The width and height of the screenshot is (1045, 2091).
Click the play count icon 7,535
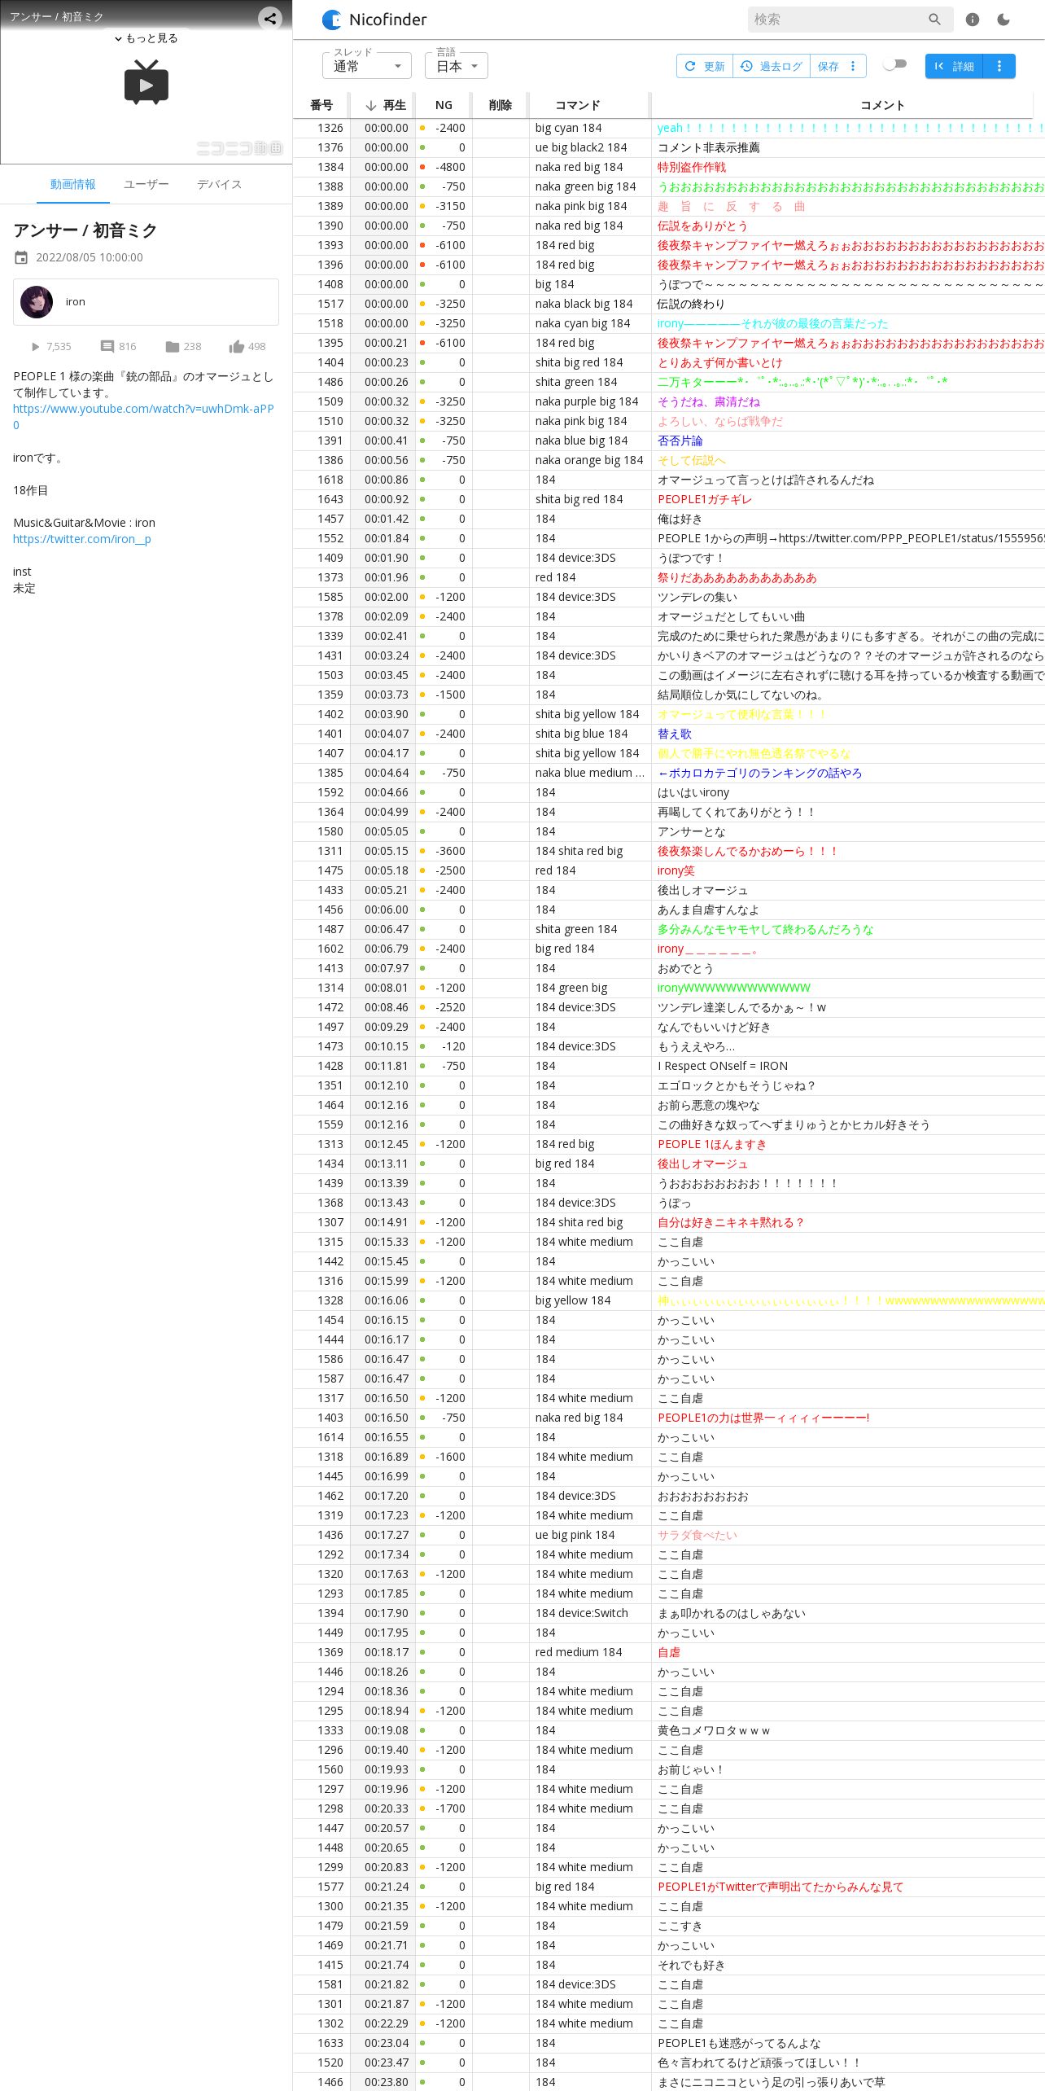pyautogui.click(x=35, y=347)
